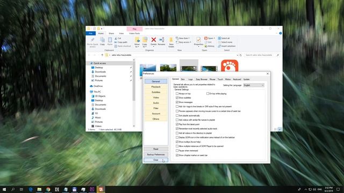
Task: Click the Paste icon in Explorer ribbon
Action: coord(110,40)
